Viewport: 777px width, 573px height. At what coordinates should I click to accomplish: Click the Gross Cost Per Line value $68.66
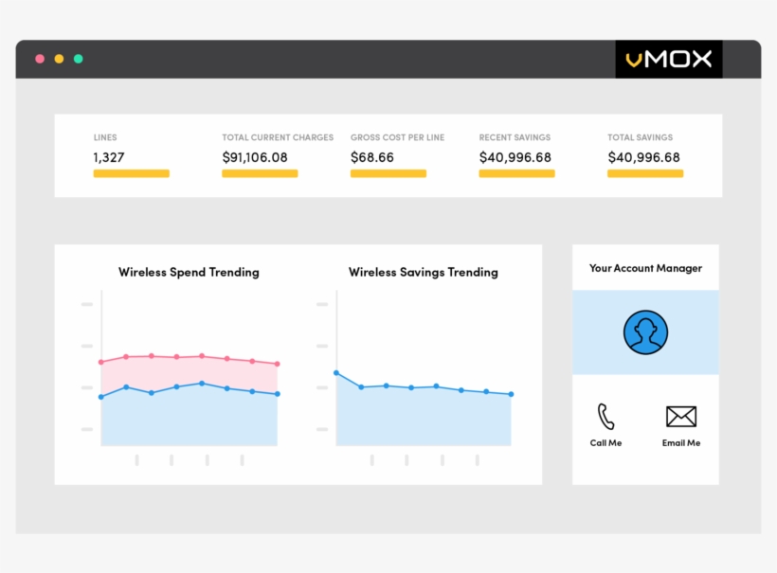pos(372,157)
